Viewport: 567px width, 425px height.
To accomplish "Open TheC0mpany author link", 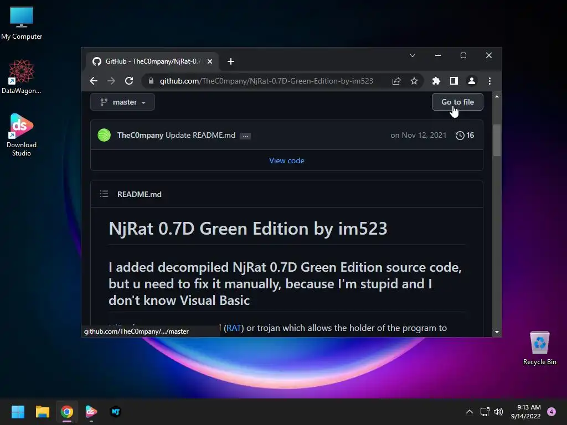I will pos(140,135).
